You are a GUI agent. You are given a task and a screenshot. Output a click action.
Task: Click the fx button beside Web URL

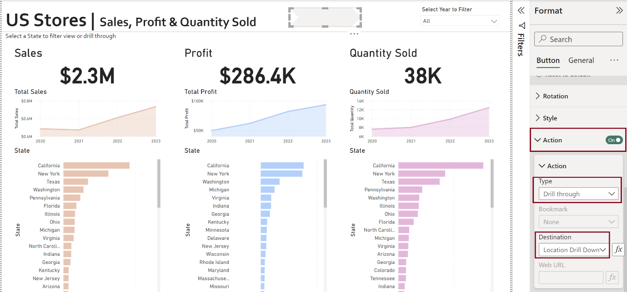(612, 277)
